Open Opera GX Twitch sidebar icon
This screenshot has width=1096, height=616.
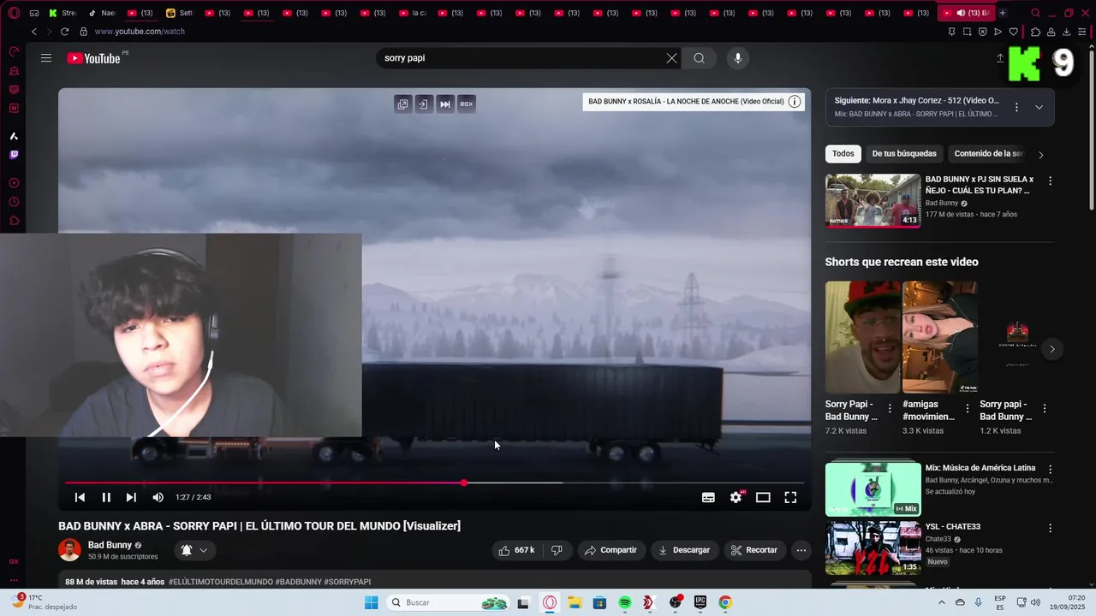pyautogui.click(x=14, y=155)
